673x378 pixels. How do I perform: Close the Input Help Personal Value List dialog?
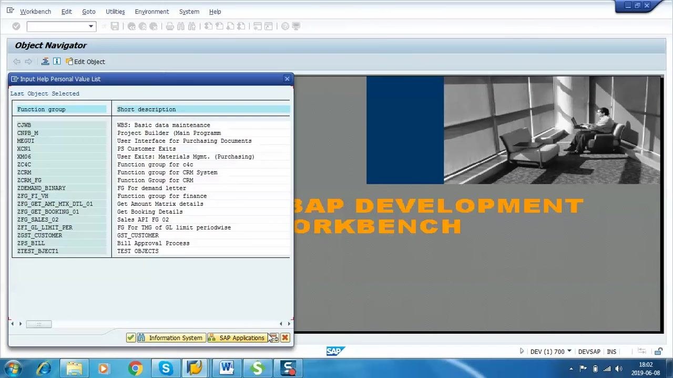(287, 79)
